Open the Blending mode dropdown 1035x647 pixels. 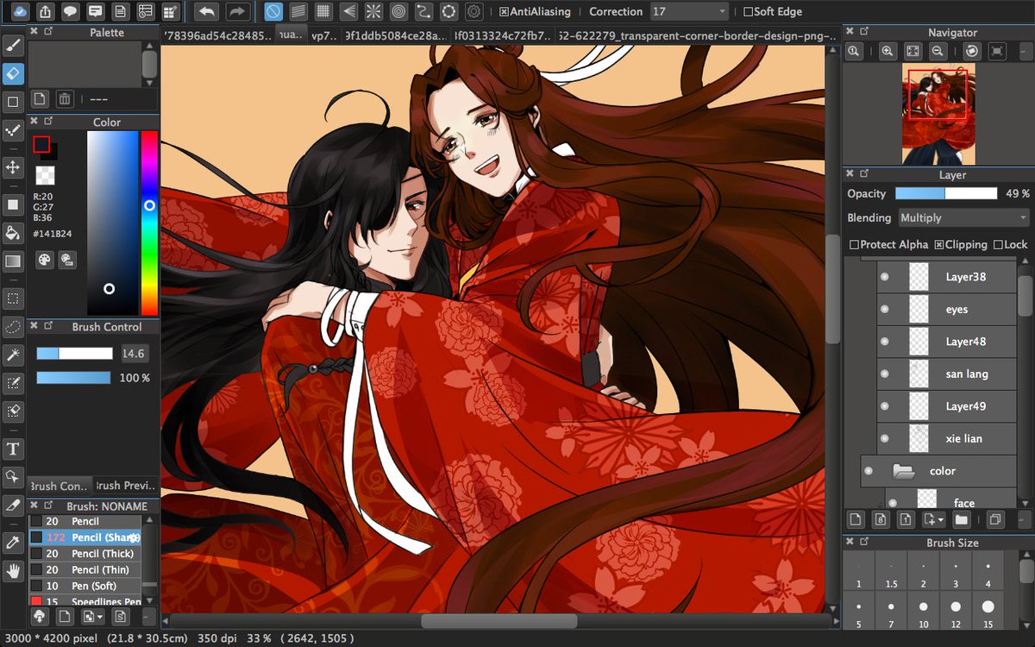click(964, 218)
